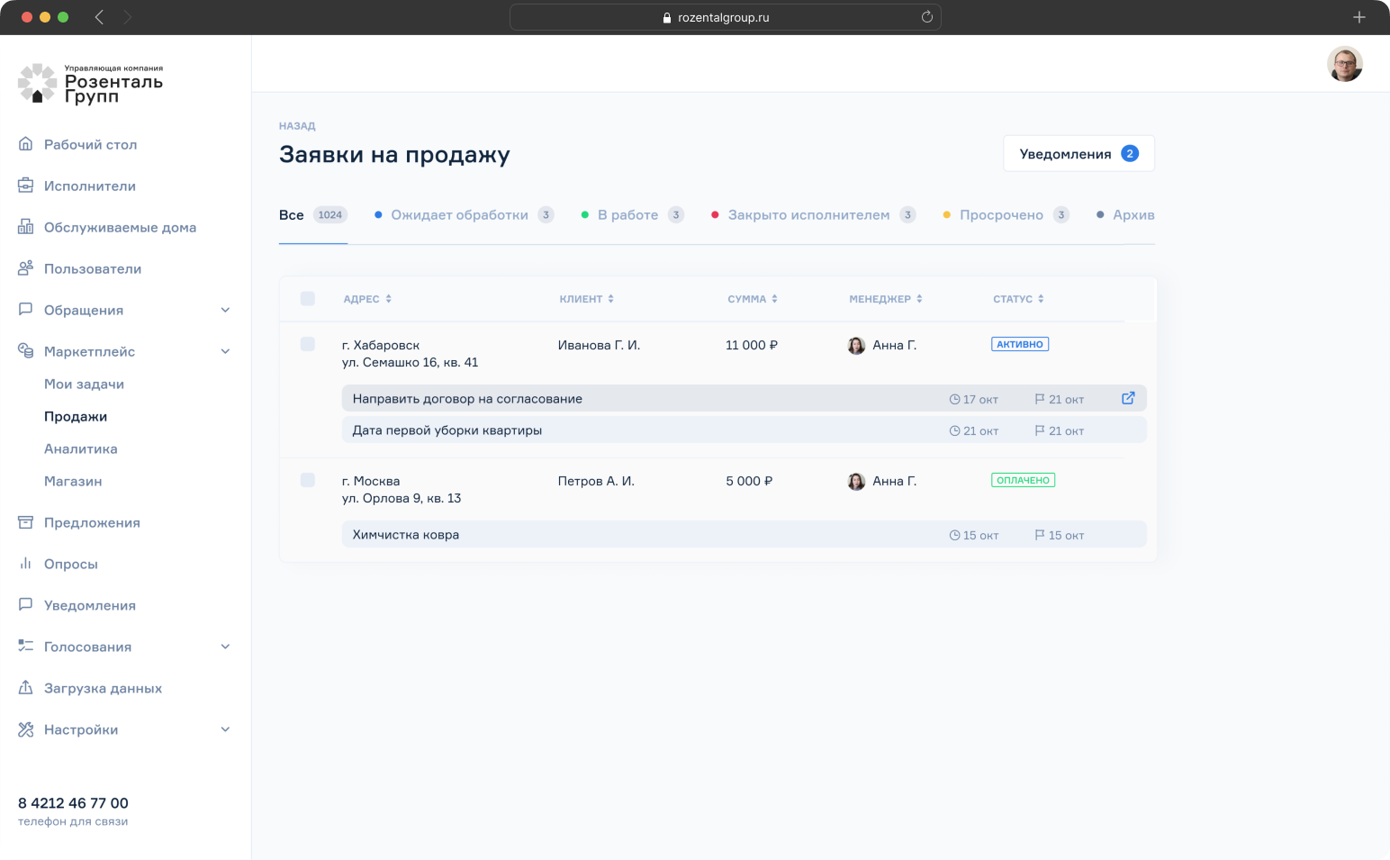Click the Обслуживаемые дома building icon
This screenshot has height=860, width=1390.
click(x=25, y=227)
